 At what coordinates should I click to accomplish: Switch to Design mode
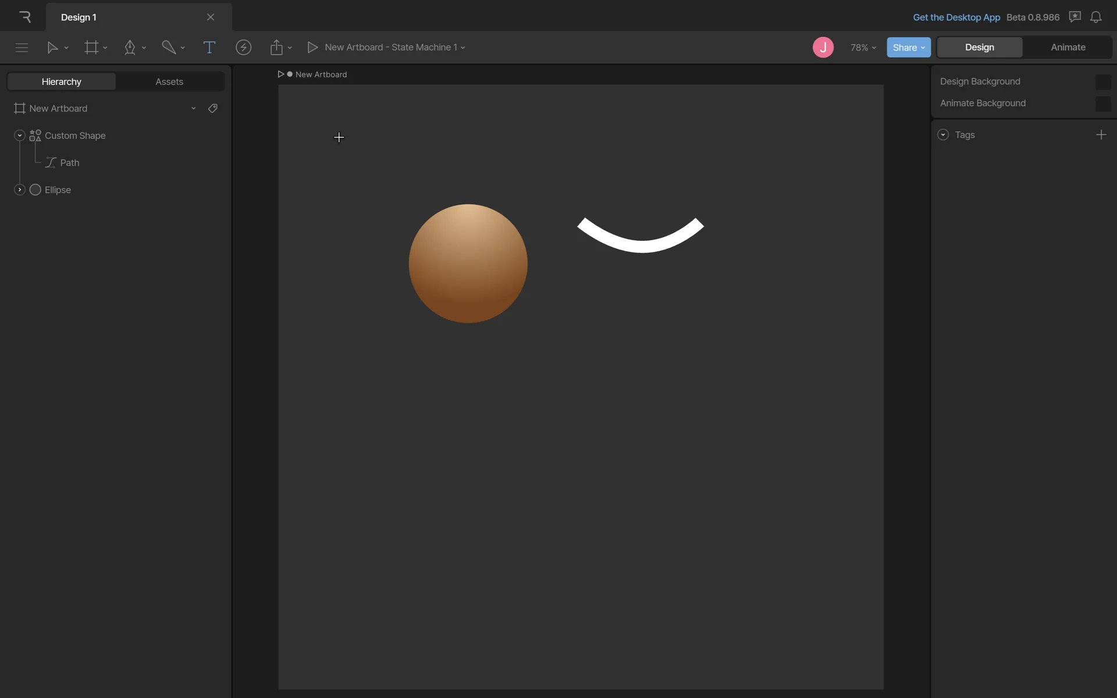[979, 48]
